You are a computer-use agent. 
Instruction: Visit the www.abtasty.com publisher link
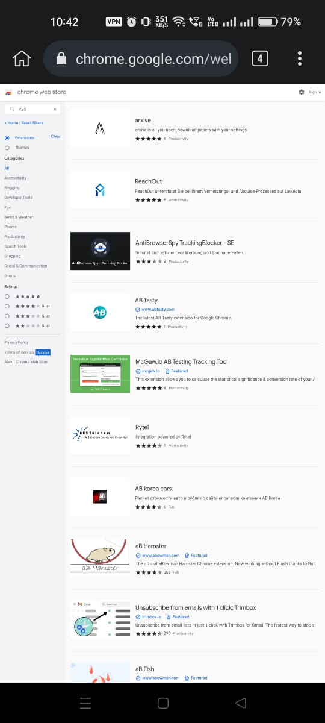pos(158,310)
